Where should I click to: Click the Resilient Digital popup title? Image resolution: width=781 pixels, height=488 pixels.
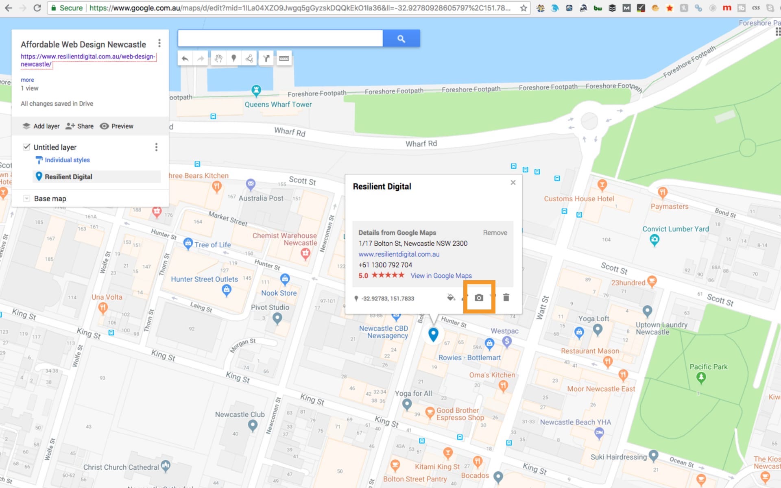tap(382, 186)
